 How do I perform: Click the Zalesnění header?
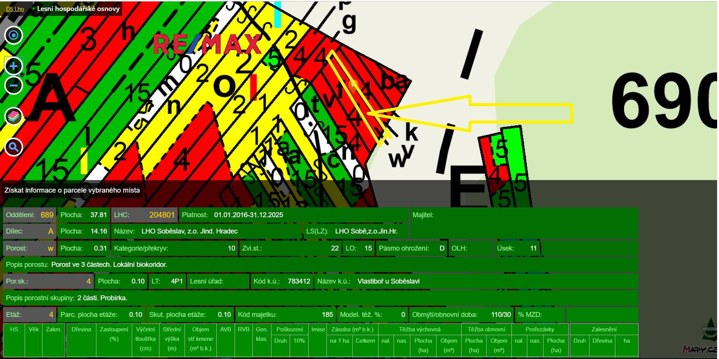click(x=604, y=329)
